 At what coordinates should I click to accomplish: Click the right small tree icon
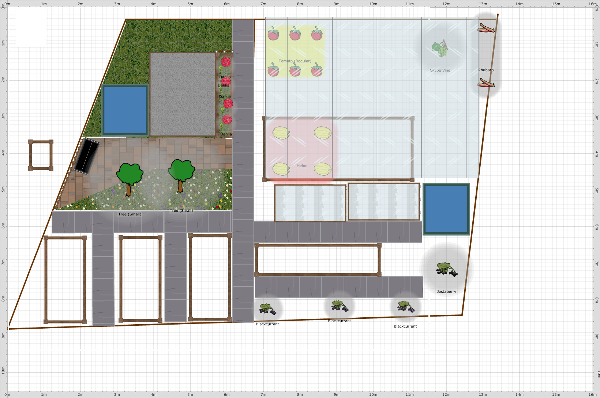181,176
